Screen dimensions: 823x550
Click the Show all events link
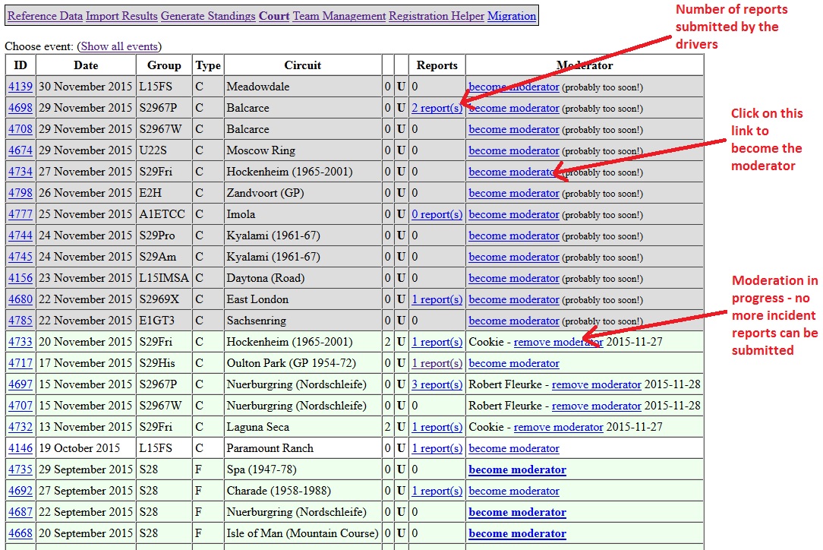[119, 46]
